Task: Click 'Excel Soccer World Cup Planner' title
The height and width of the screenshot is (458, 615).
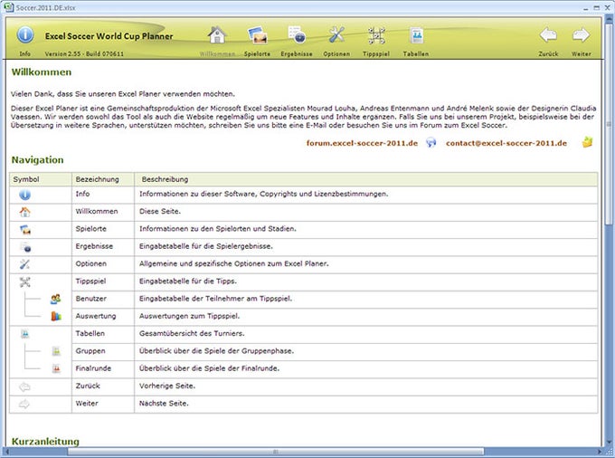Action: pyautogui.click(x=109, y=36)
